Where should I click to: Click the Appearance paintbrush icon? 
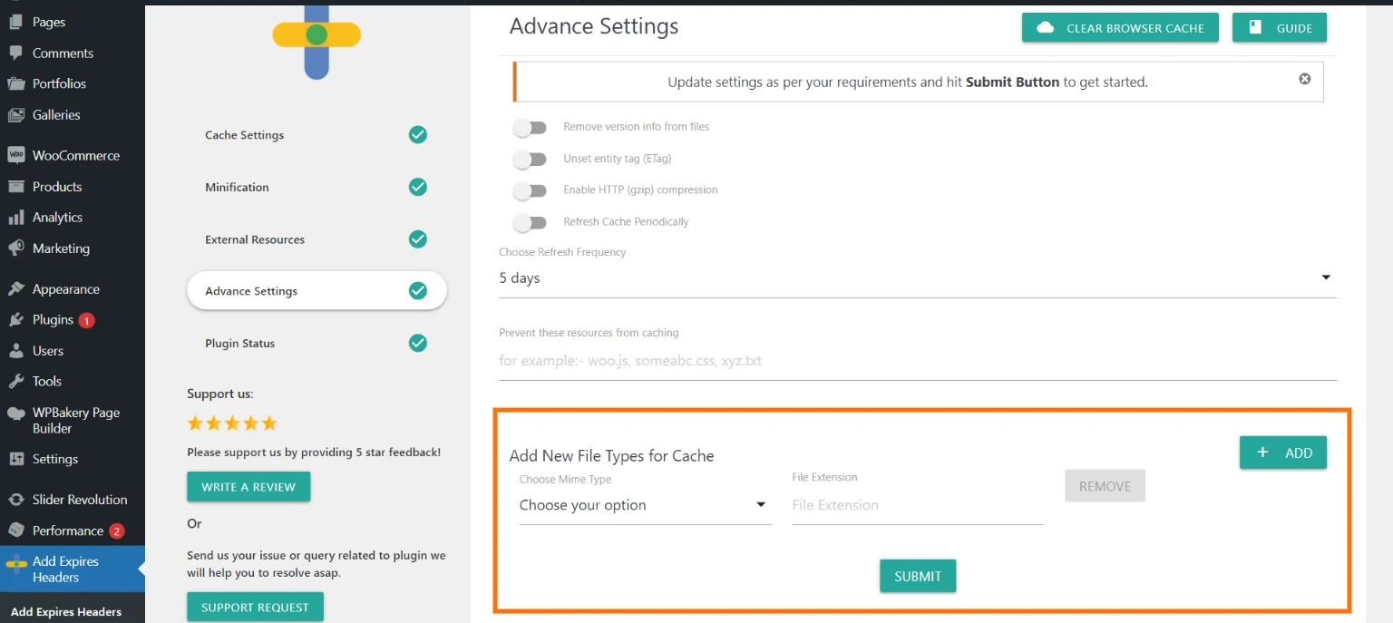[15, 289]
